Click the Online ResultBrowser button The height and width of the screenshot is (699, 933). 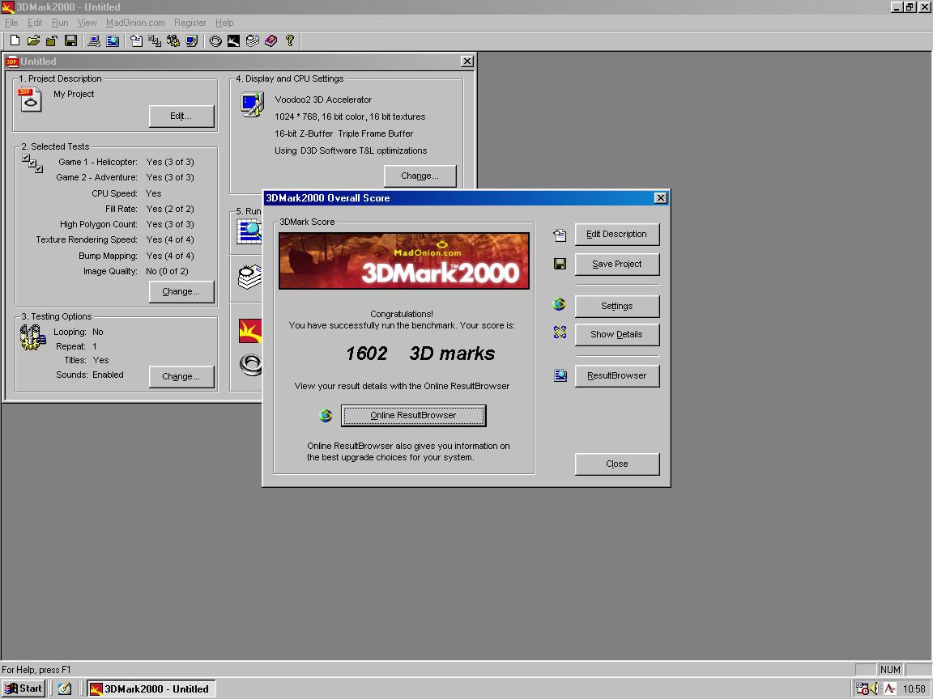[414, 416]
